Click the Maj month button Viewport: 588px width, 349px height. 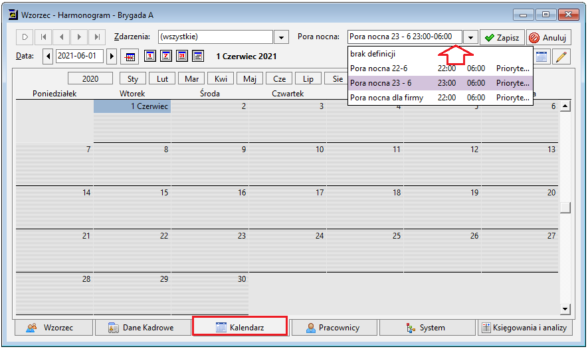tap(250, 79)
